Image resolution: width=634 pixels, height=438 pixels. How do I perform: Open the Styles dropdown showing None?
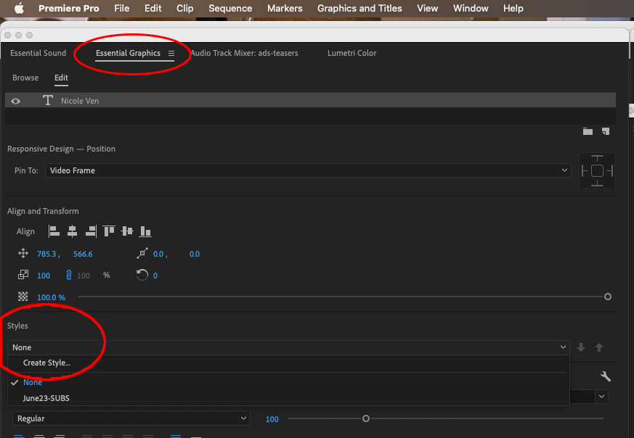click(288, 347)
